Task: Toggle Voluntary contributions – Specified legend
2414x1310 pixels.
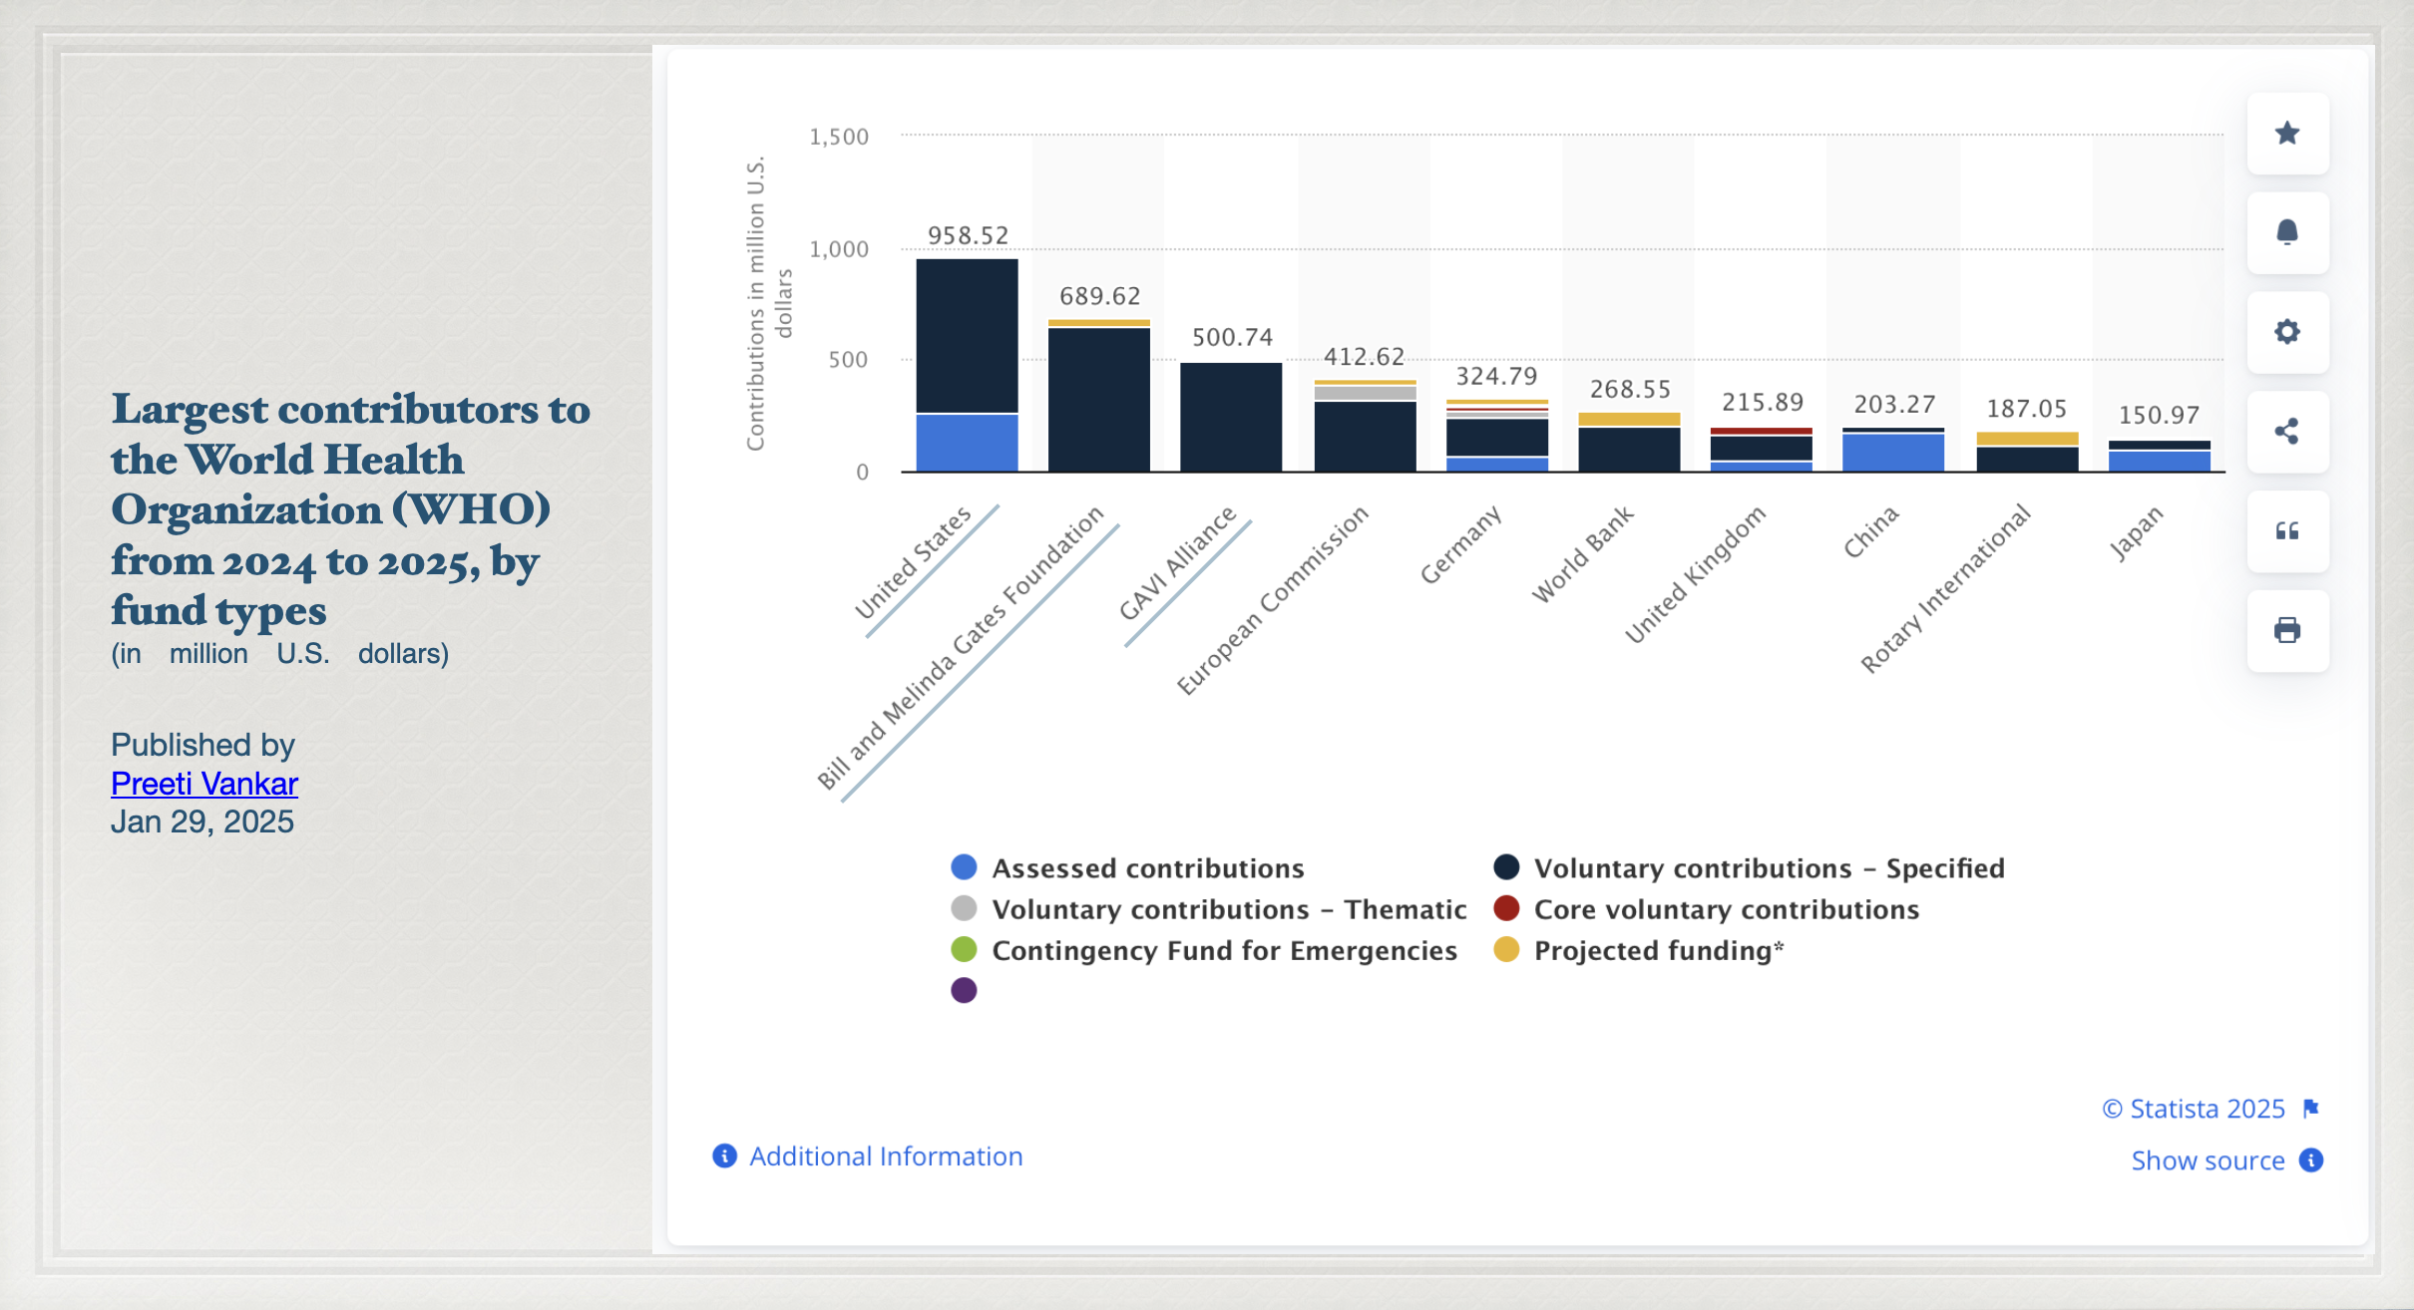Action: [1769, 868]
